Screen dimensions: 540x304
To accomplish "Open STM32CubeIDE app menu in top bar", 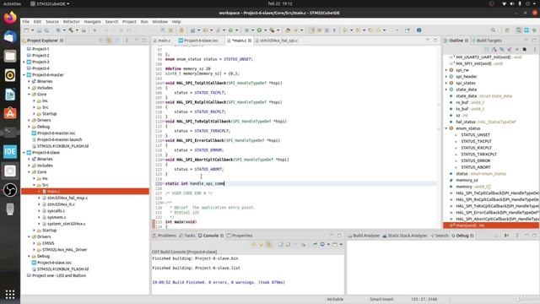I will pyautogui.click(x=50, y=3).
